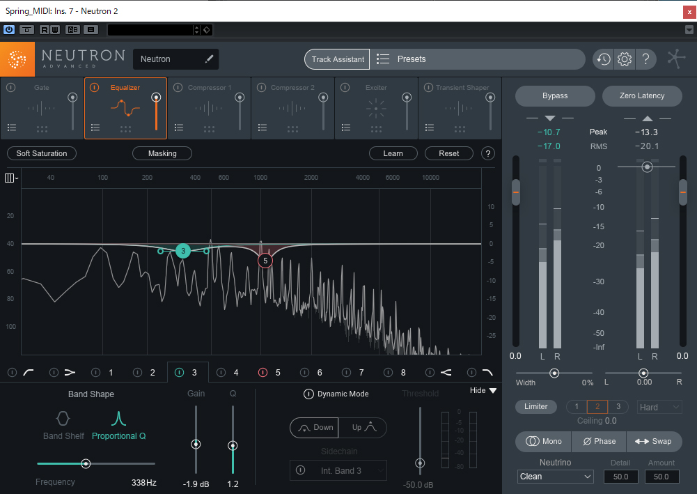Select the high shelf band icon
The width and height of the screenshot is (697, 494).
pos(446,372)
